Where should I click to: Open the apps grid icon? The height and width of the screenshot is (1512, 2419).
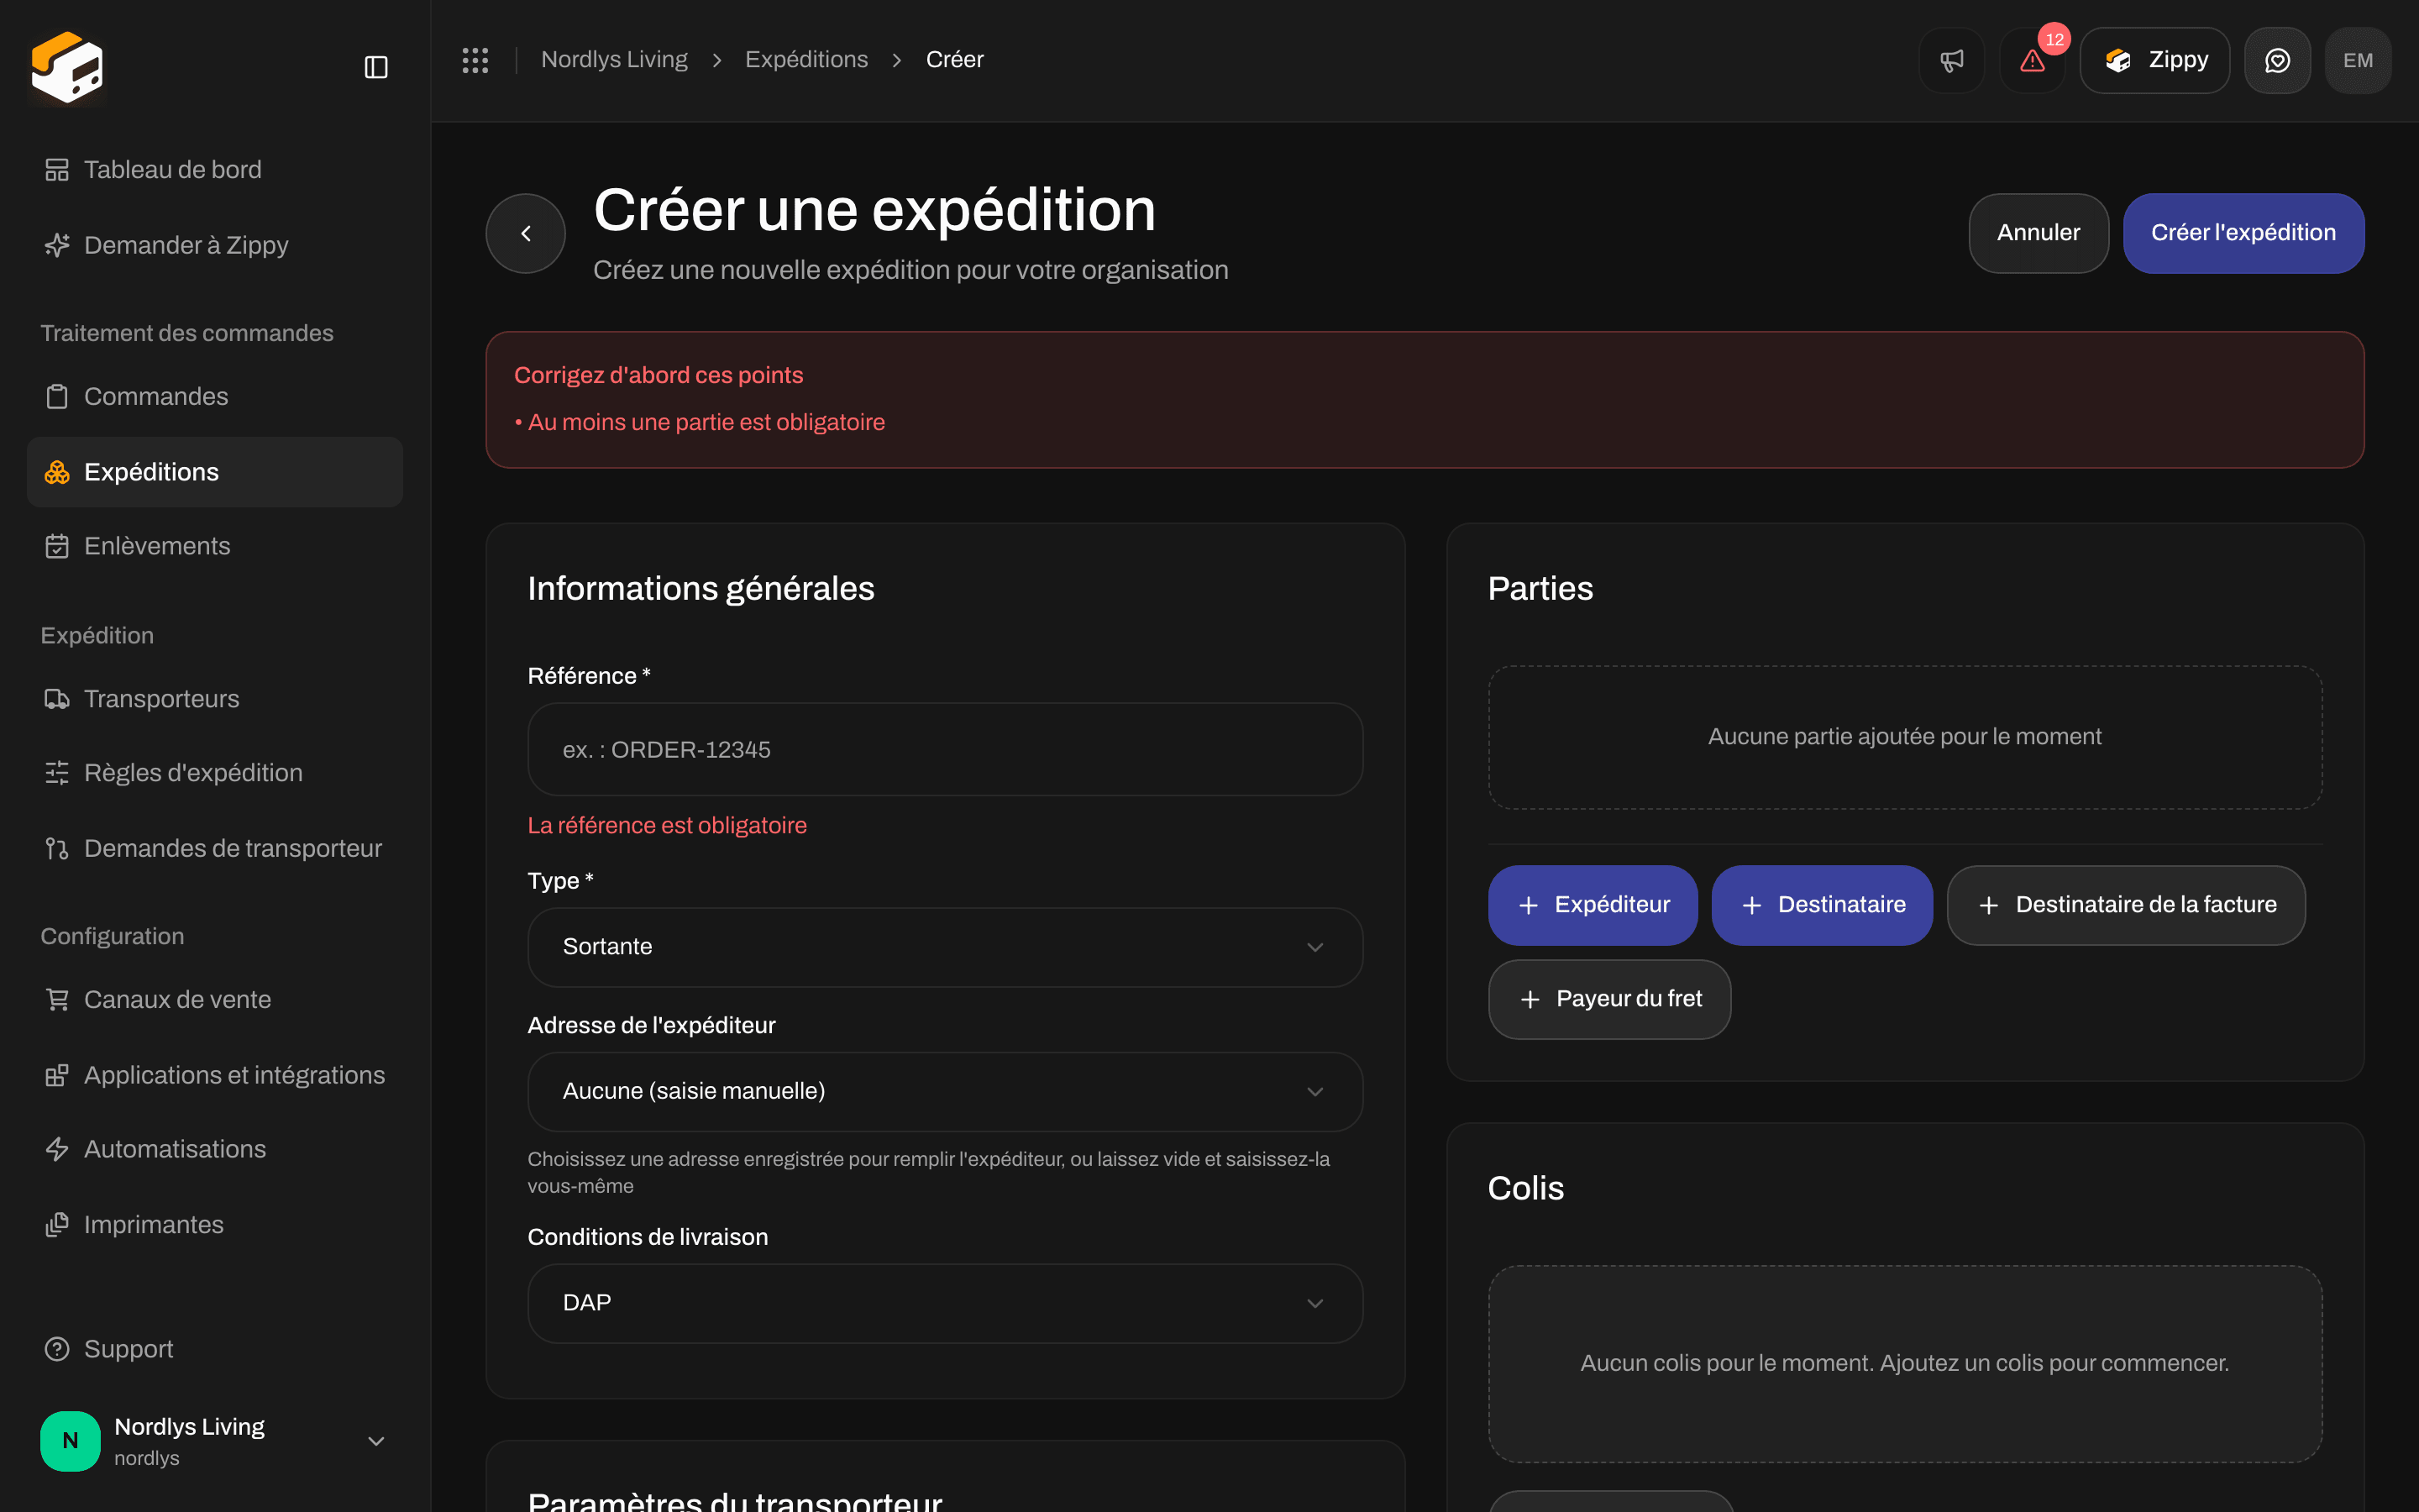coord(475,60)
